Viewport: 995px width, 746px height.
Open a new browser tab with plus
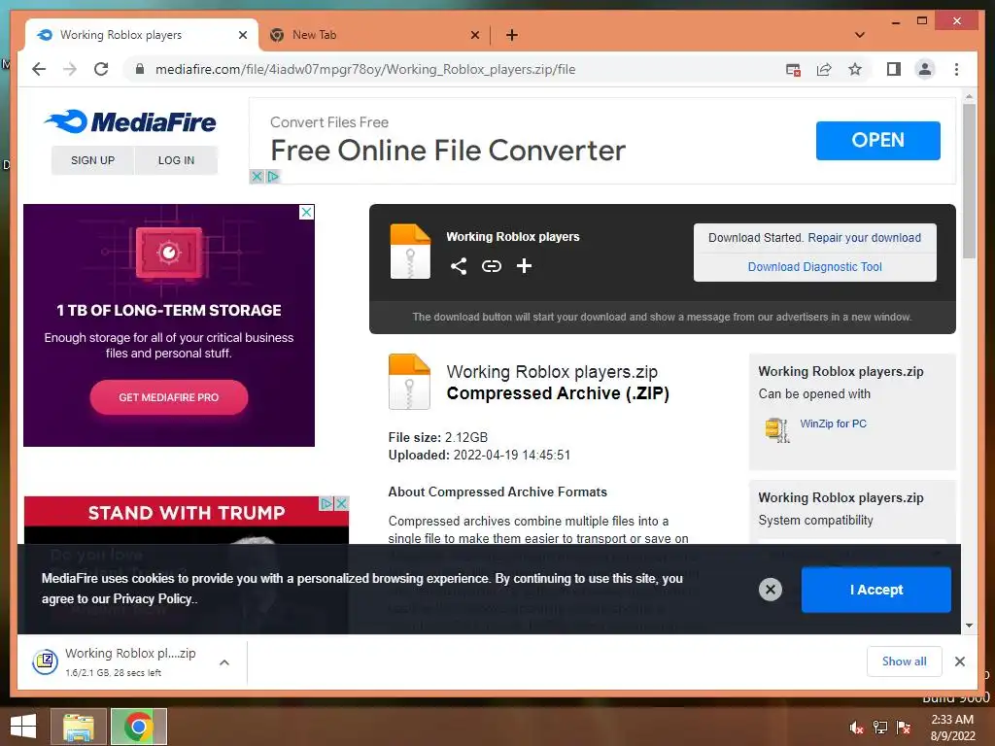[511, 35]
